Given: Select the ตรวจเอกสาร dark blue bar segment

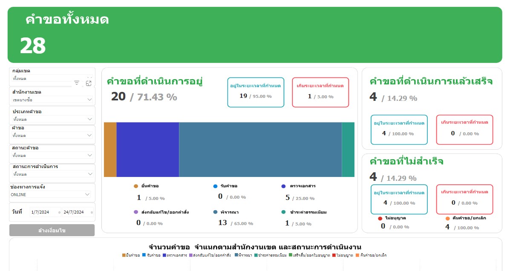Looking at the screenshot, I should pyautogui.click(x=147, y=150).
